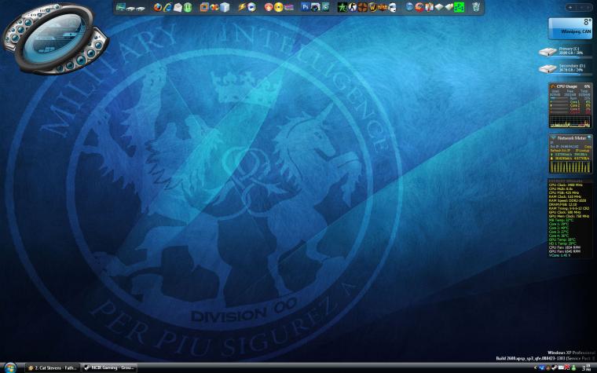This screenshot has height=373, width=597.
Task: Launch Counter-Strike from the dock
Action: click(x=353, y=7)
